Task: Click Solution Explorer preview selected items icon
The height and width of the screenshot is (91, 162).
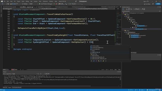Action: [x=144, y=9]
